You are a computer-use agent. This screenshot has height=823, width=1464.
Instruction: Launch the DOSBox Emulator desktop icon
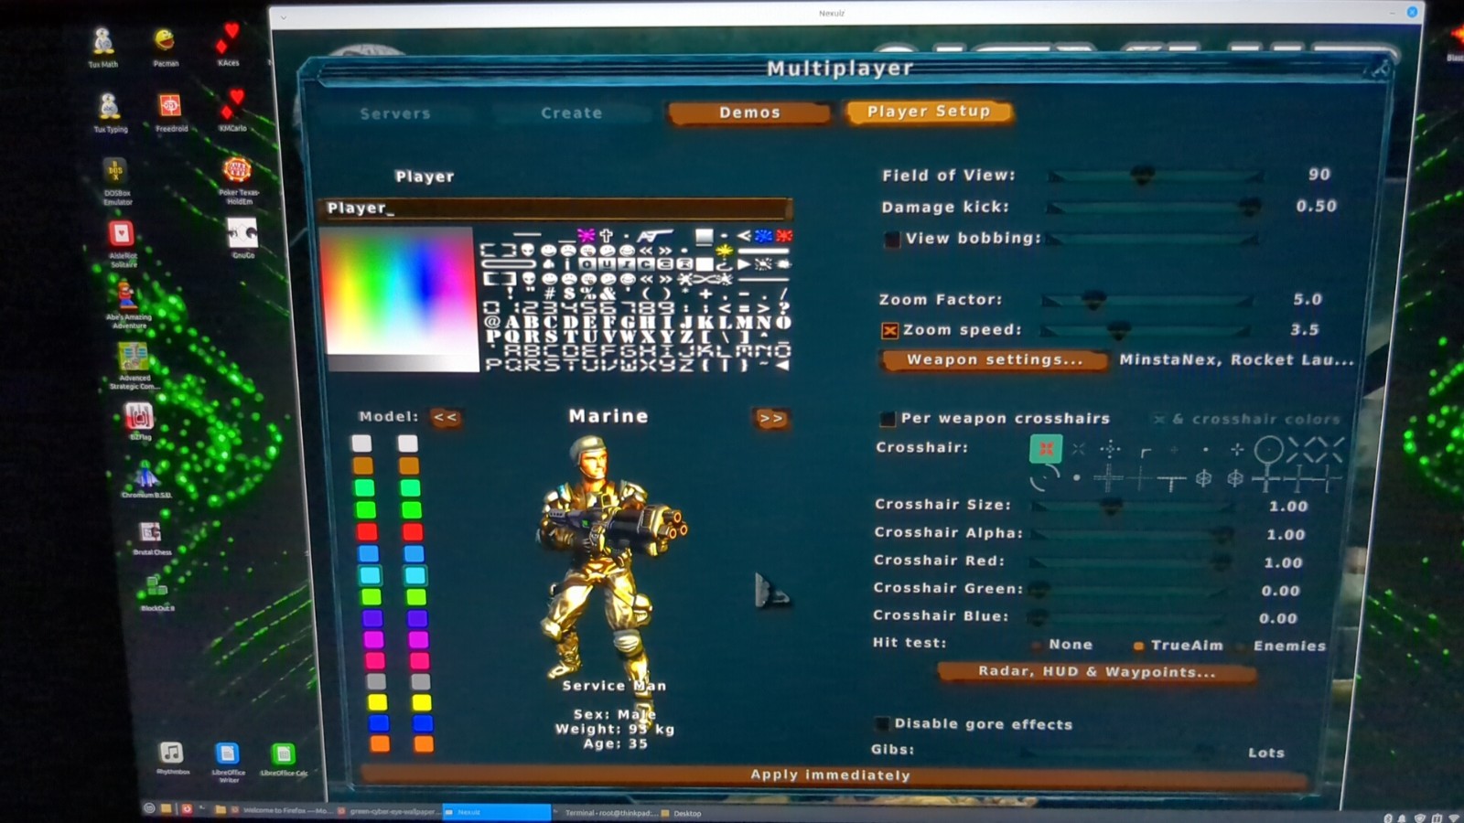(116, 180)
